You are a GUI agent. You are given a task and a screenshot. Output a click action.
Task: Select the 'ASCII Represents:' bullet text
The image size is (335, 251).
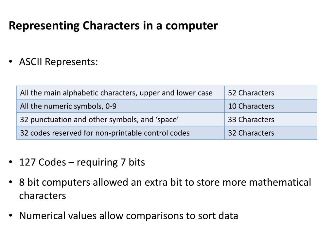pyautogui.click(x=59, y=62)
